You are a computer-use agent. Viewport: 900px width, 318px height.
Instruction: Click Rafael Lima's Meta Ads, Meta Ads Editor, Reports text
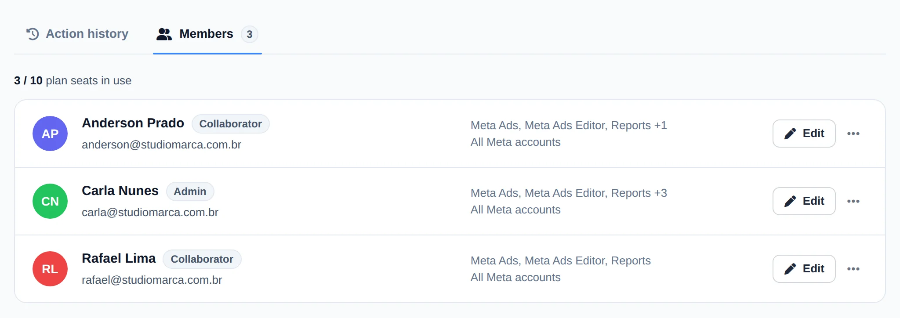[x=561, y=261]
